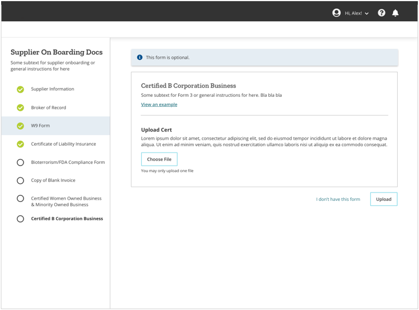Click green checkmark beside Broker of Record

21,107
